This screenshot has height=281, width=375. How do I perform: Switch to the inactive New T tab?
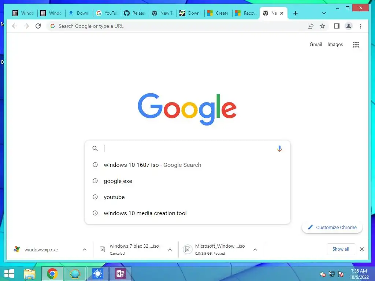coord(163,13)
